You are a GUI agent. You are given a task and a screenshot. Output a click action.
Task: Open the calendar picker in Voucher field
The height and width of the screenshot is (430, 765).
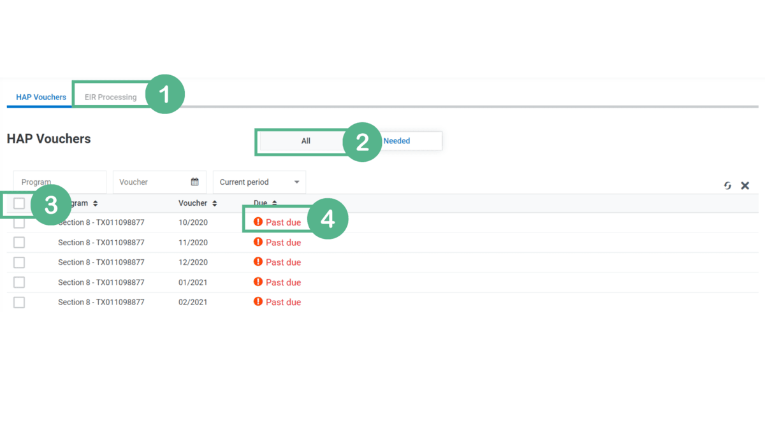pyautogui.click(x=194, y=182)
